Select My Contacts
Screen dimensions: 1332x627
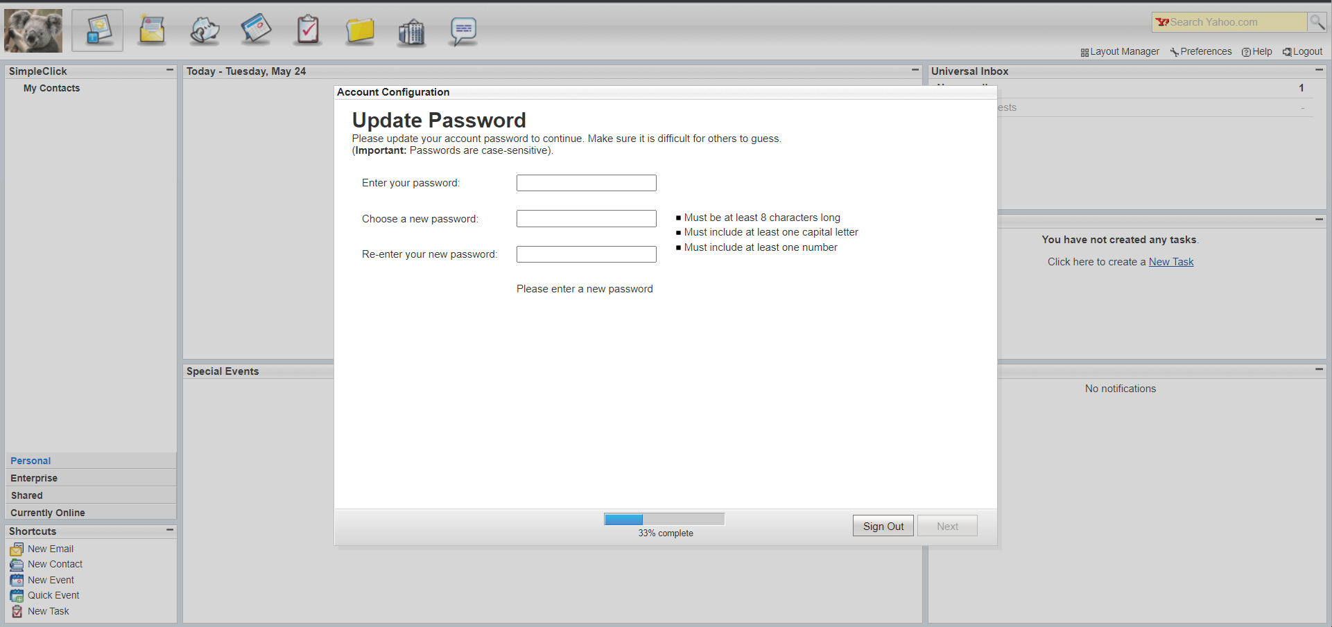point(51,88)
